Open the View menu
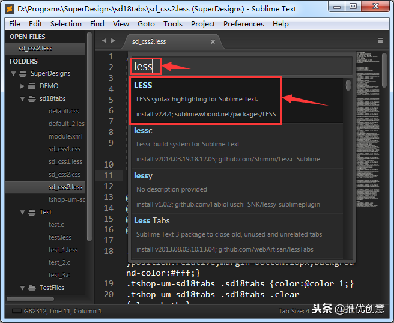 pos(121,24)
